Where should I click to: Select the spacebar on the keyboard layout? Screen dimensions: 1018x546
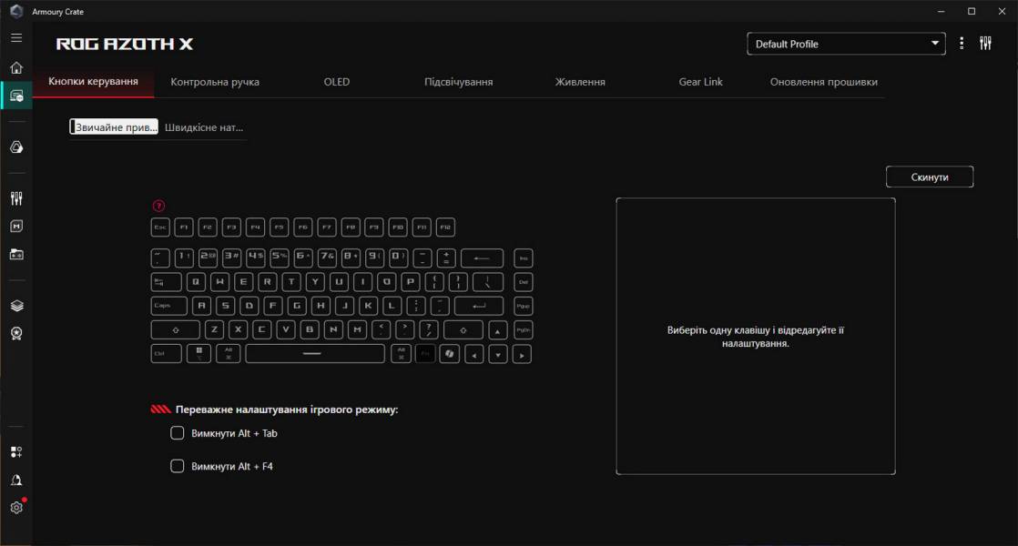tap(311, 354)
